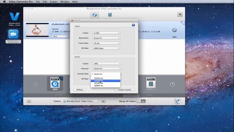The width and height of the screenshot is (234, 132).
Task: Click the Create Custom button
Action: (x=125, y=89)
